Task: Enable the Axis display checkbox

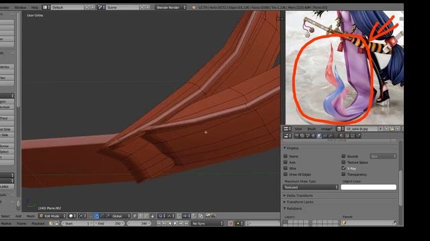Action: coord(286,162)
